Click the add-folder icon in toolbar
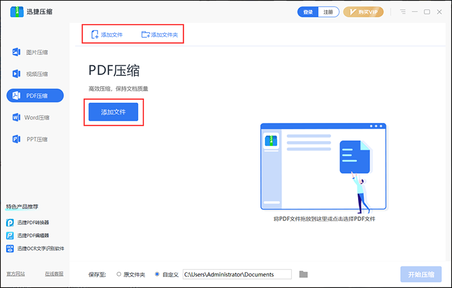Image resolution: width=452 pixels, height=288 pixels. [146, 34]
